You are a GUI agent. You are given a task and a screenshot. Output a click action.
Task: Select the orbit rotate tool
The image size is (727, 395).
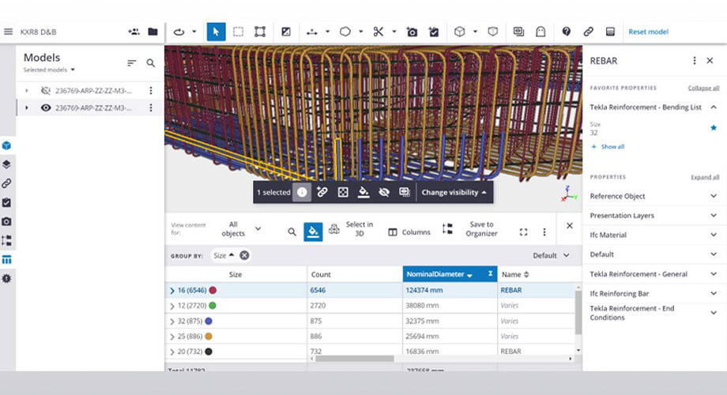(x=179, y=32)
